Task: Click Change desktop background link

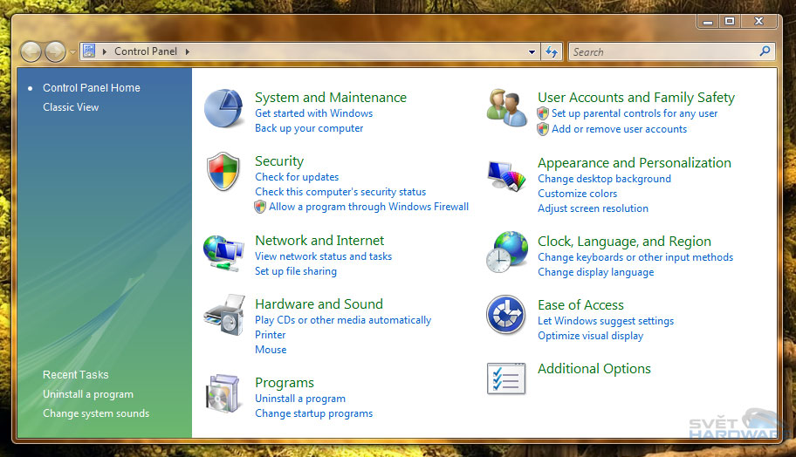Action: tap(604, 179)
